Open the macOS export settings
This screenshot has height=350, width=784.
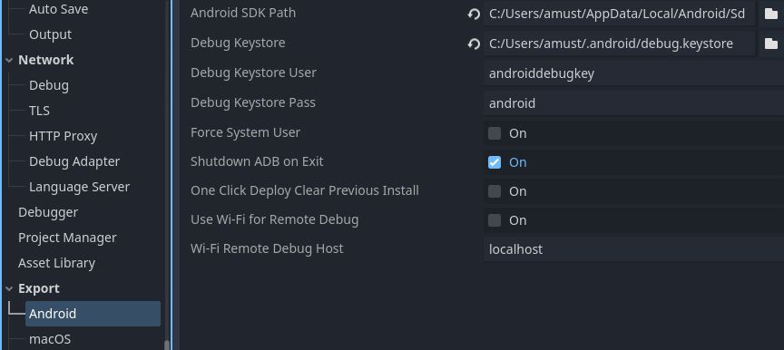[x=50, y=339]
